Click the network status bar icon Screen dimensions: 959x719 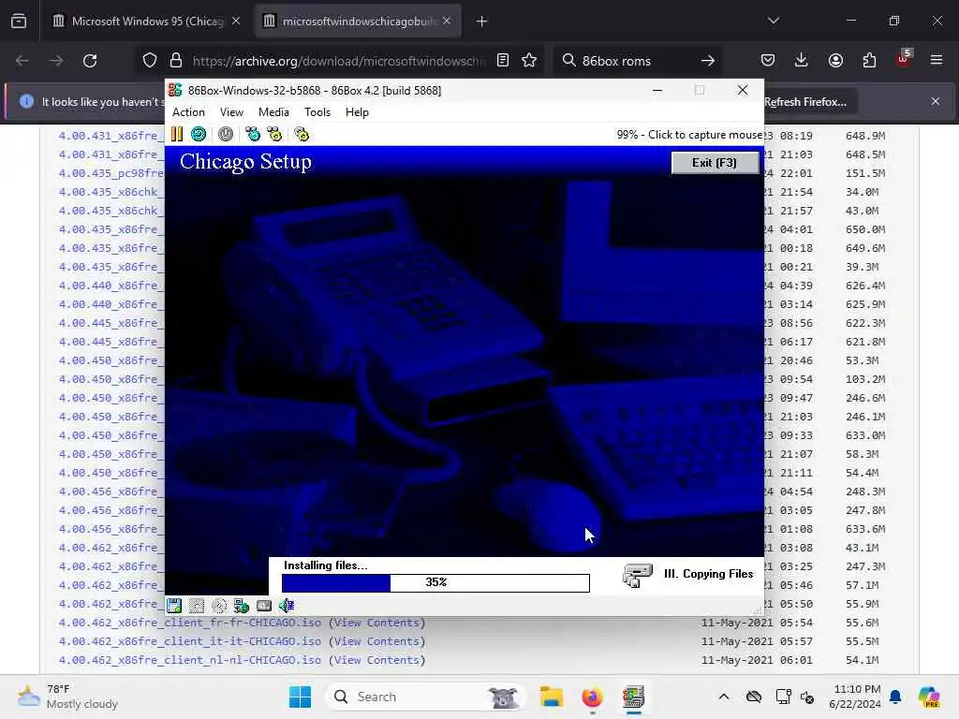[242, 606]
